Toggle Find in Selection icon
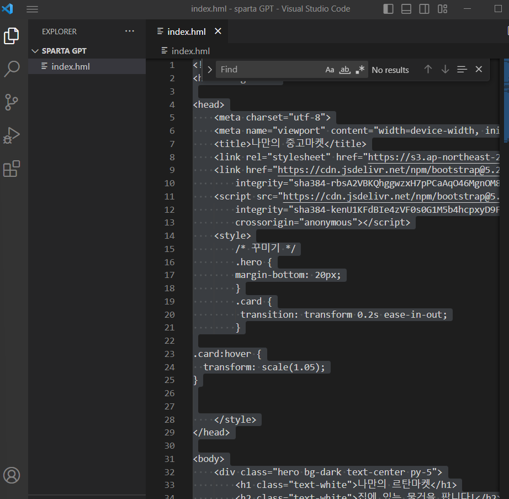 [x=462, y=69]
